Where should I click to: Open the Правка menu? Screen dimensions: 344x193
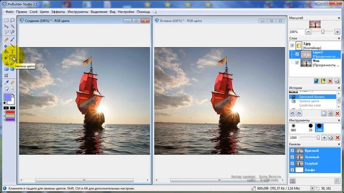click(21, 12)
